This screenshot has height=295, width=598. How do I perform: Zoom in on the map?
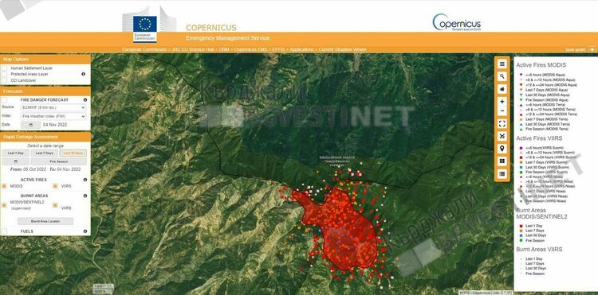(502, 102)
